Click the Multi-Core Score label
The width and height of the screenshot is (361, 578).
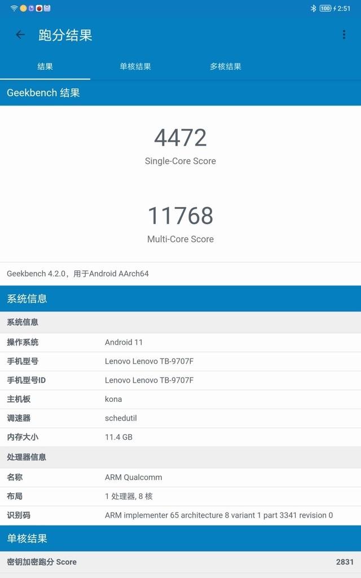click(180, 239)
